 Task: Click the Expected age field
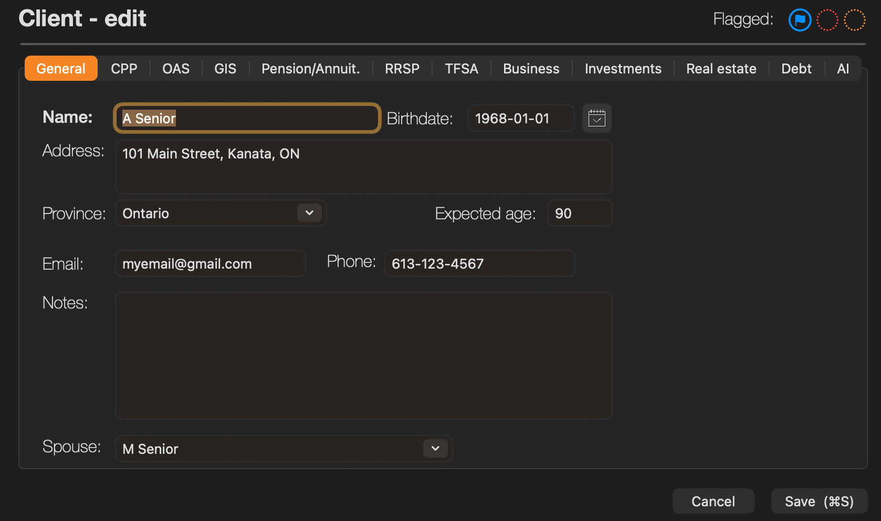click(580, 213)
